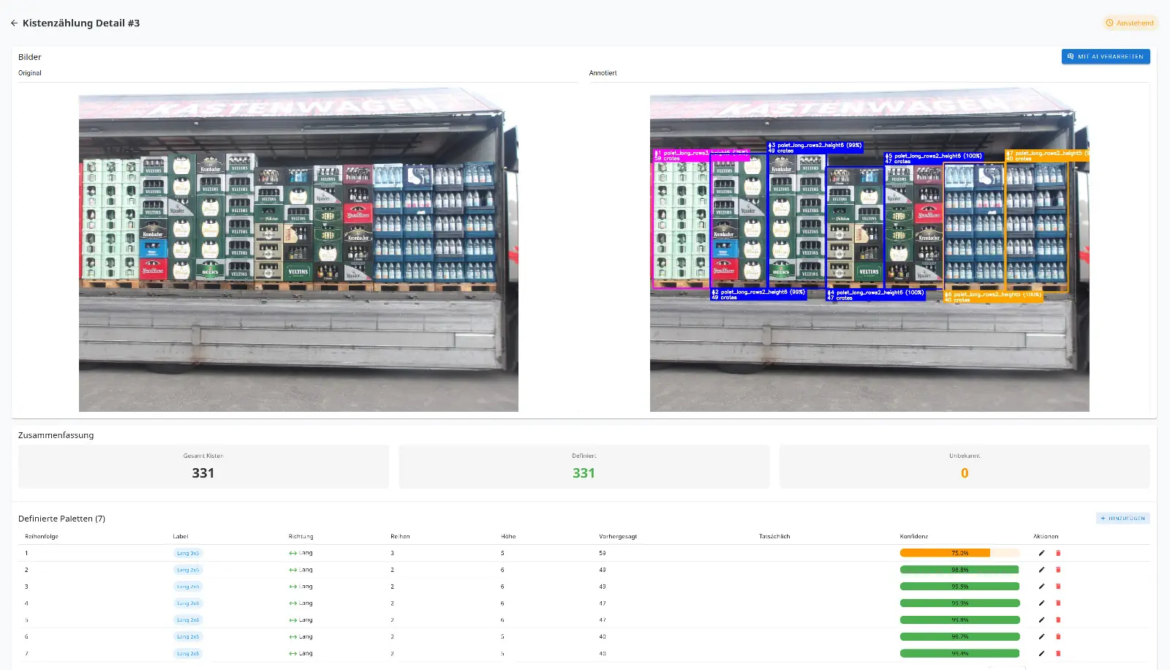Screen dimensions: 1170x670
Task: Click the confidence bar showing 98.8%
Action: 960,570
